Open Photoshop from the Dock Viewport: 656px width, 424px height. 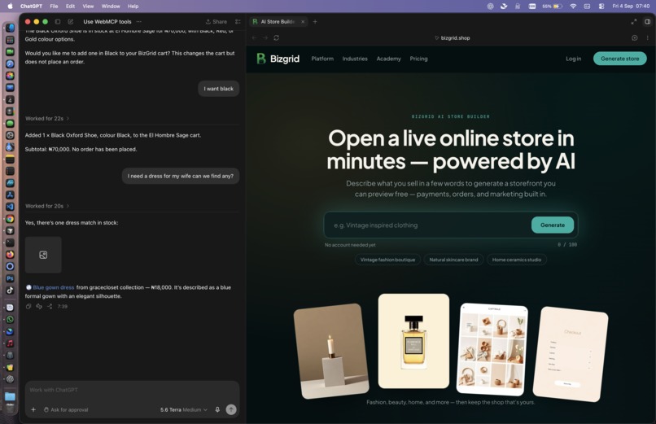[x=10, y=278]
